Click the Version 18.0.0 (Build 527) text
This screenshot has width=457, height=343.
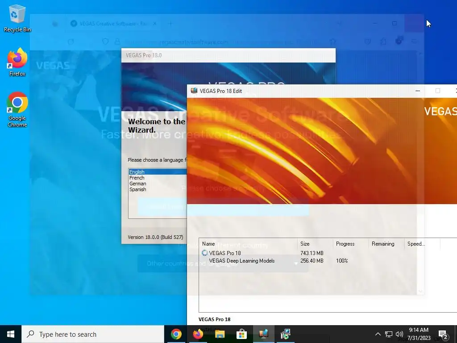coord(155,237)
